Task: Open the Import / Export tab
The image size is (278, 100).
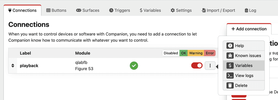Action: click(218, 10)
